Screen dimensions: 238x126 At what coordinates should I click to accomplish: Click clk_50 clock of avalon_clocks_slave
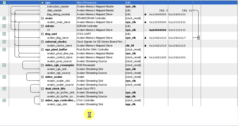[130, 46]
